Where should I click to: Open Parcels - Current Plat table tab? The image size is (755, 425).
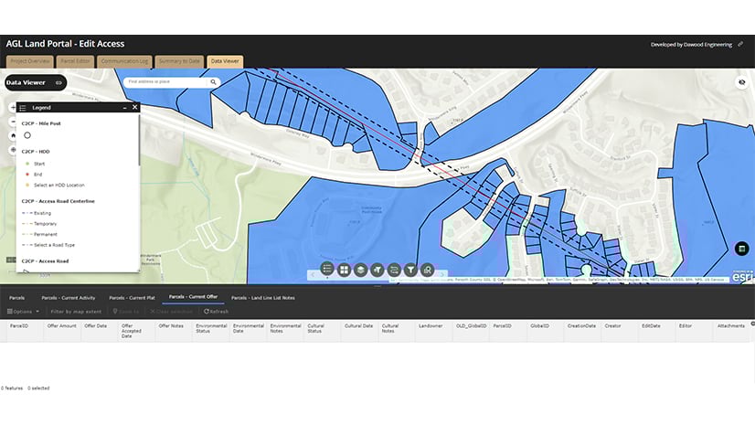[132, 298]
